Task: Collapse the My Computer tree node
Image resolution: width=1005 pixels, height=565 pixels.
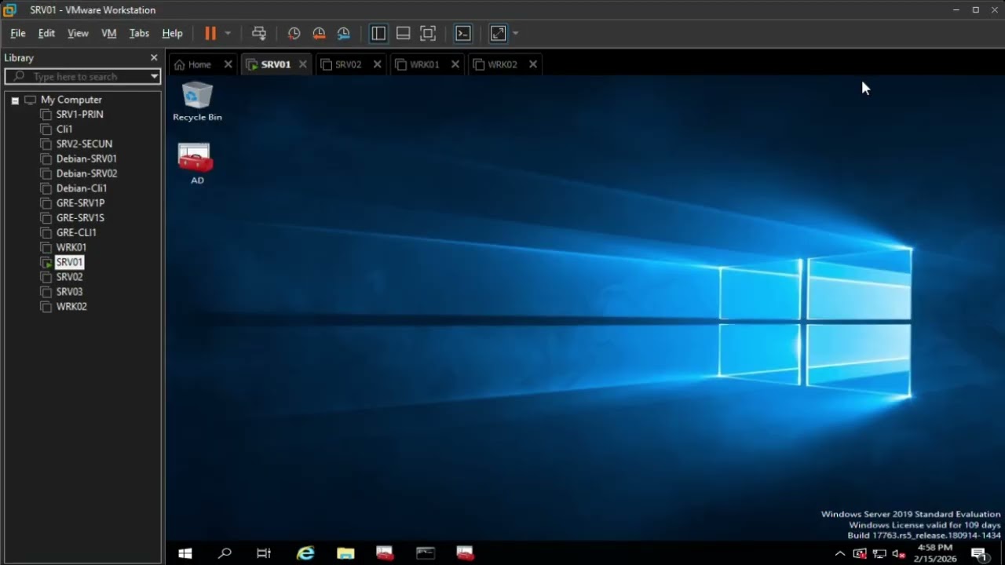Action: coord(15,100)
